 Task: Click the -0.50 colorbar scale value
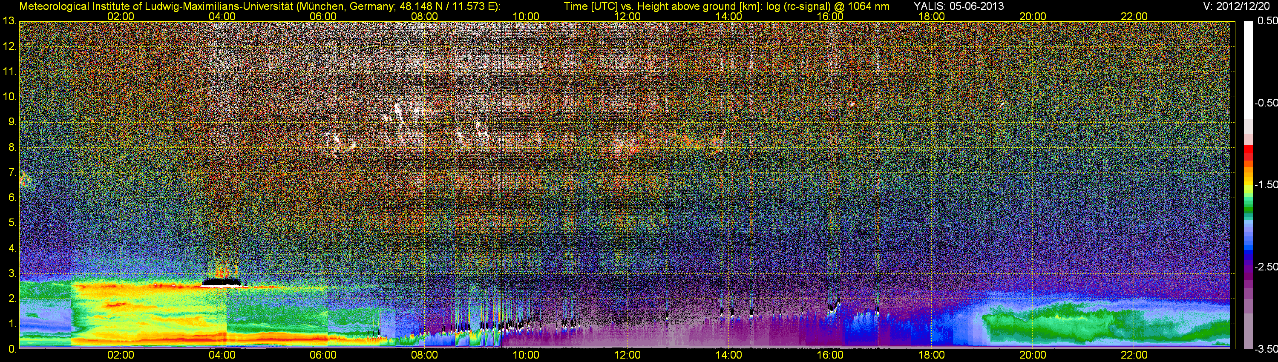1266,103
